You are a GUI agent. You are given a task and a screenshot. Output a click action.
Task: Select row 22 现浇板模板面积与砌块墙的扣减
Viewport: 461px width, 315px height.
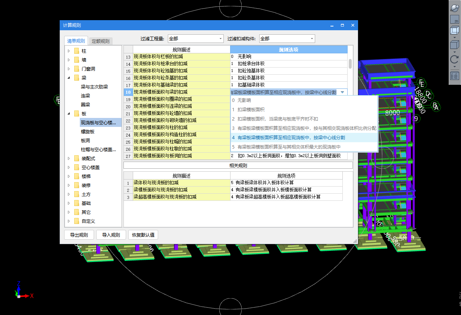(x=182, y=120)
